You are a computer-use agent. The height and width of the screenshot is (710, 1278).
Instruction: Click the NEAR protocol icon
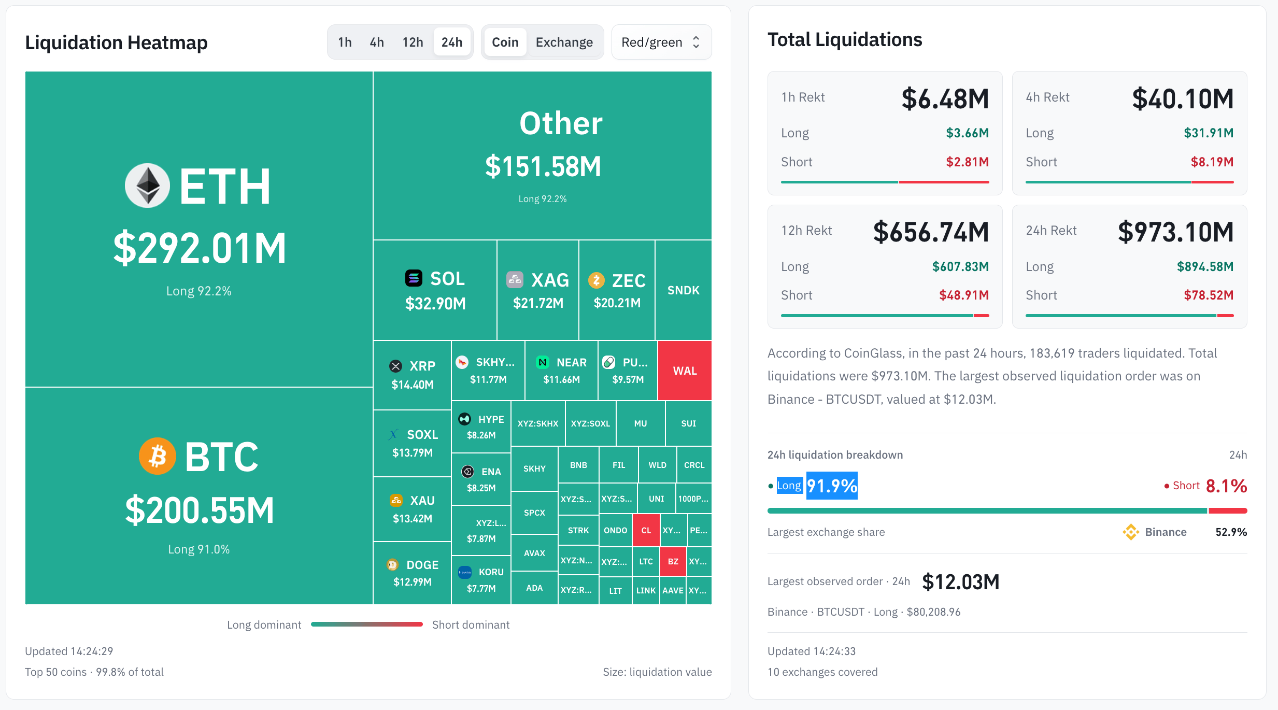[543, 362]
